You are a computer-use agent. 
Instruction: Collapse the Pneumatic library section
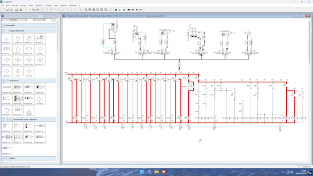(4, 25)
